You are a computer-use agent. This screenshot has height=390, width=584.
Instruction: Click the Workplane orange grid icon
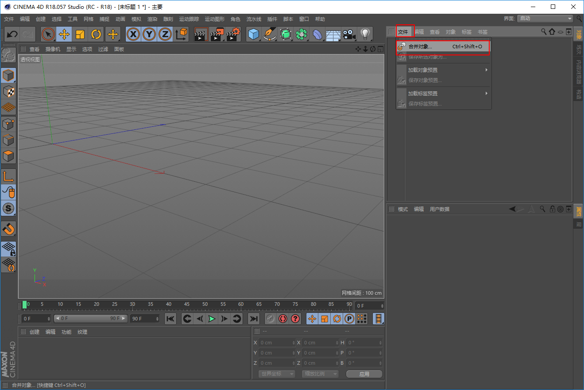pyautogui.click(x=8, y=107)
